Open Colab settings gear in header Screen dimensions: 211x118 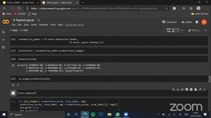coord(197,22)
